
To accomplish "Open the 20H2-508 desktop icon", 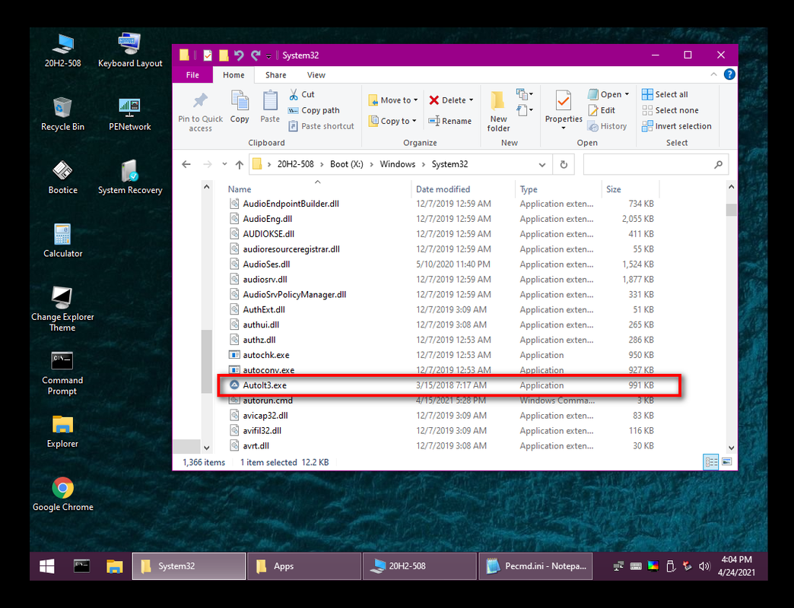I will [x=63, y=51].
